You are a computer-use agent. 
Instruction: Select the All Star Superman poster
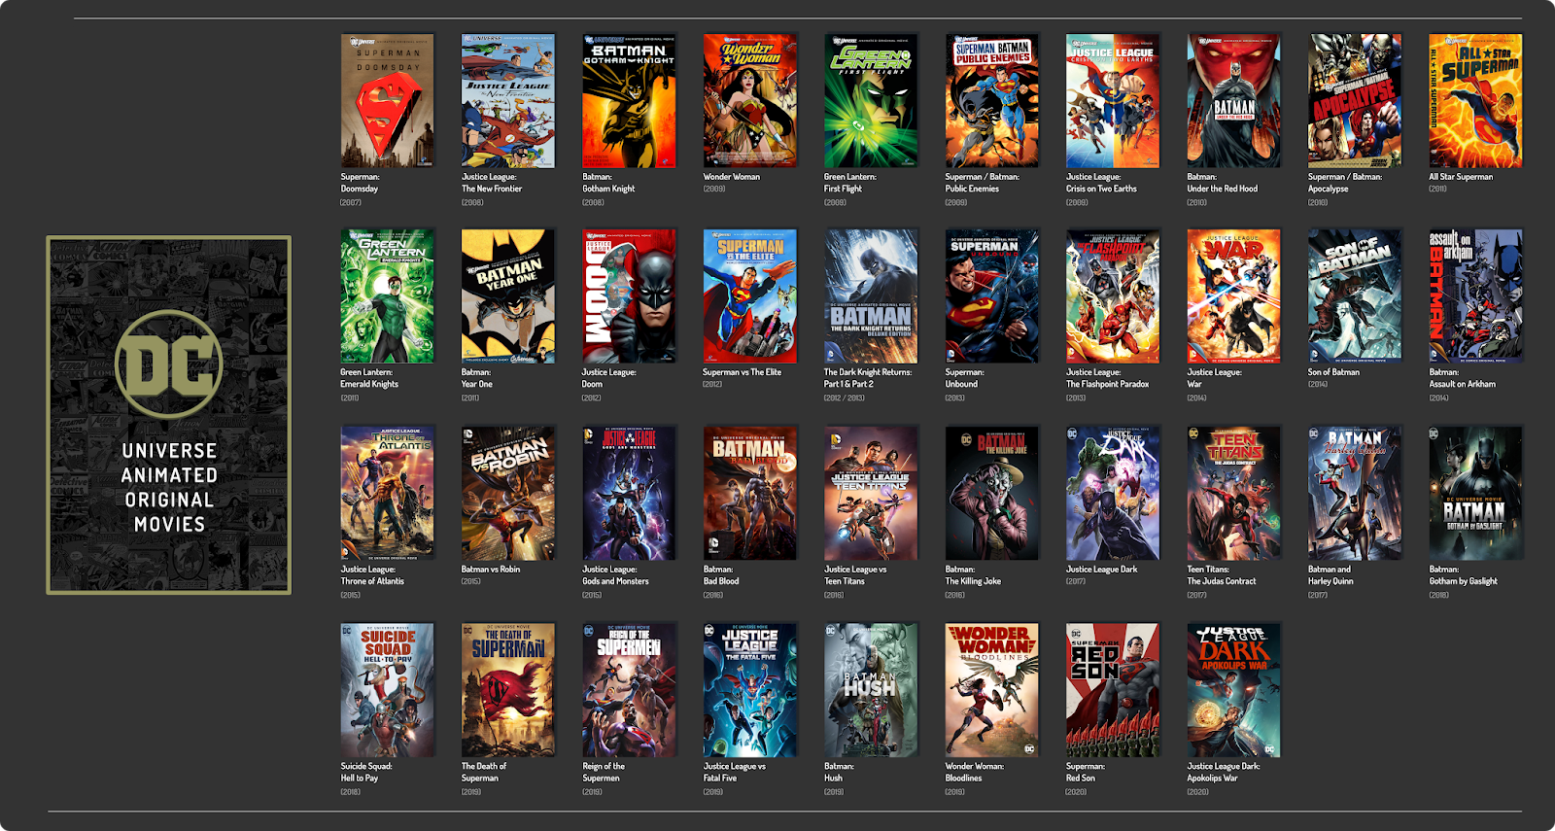pos(1474,101)
